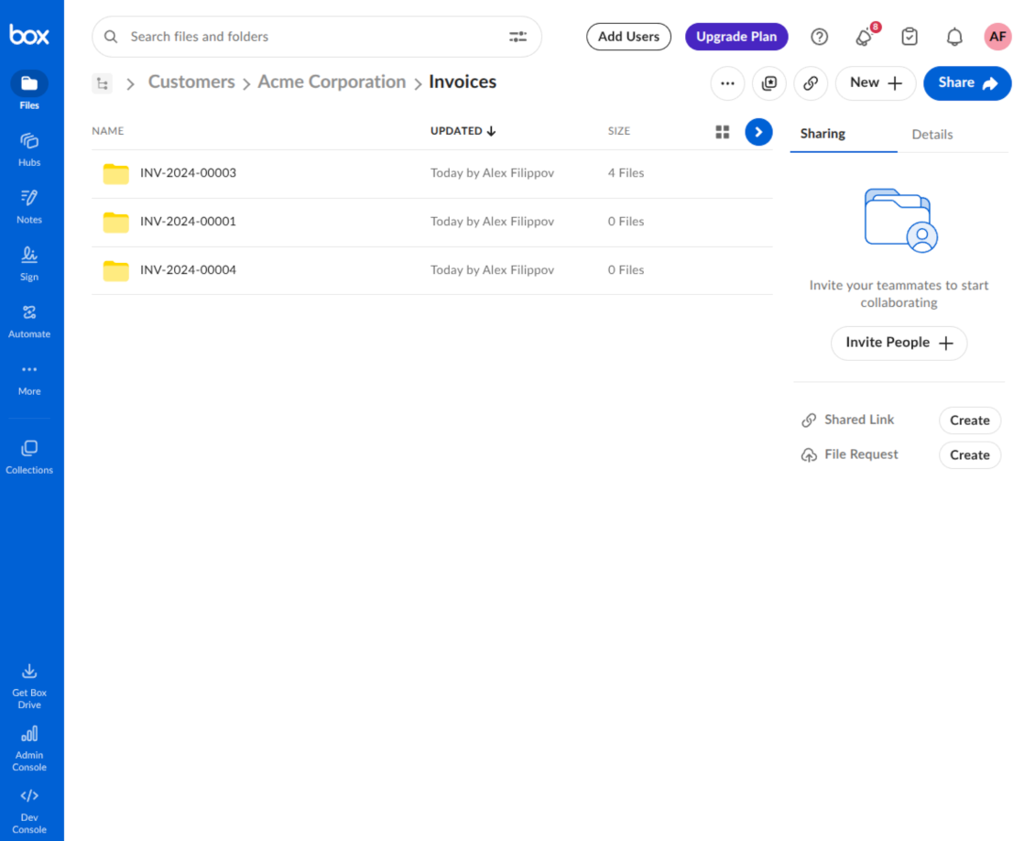The image size is (1035, 841).
Task: Open the New dropdown button
Action: [876, 83]
